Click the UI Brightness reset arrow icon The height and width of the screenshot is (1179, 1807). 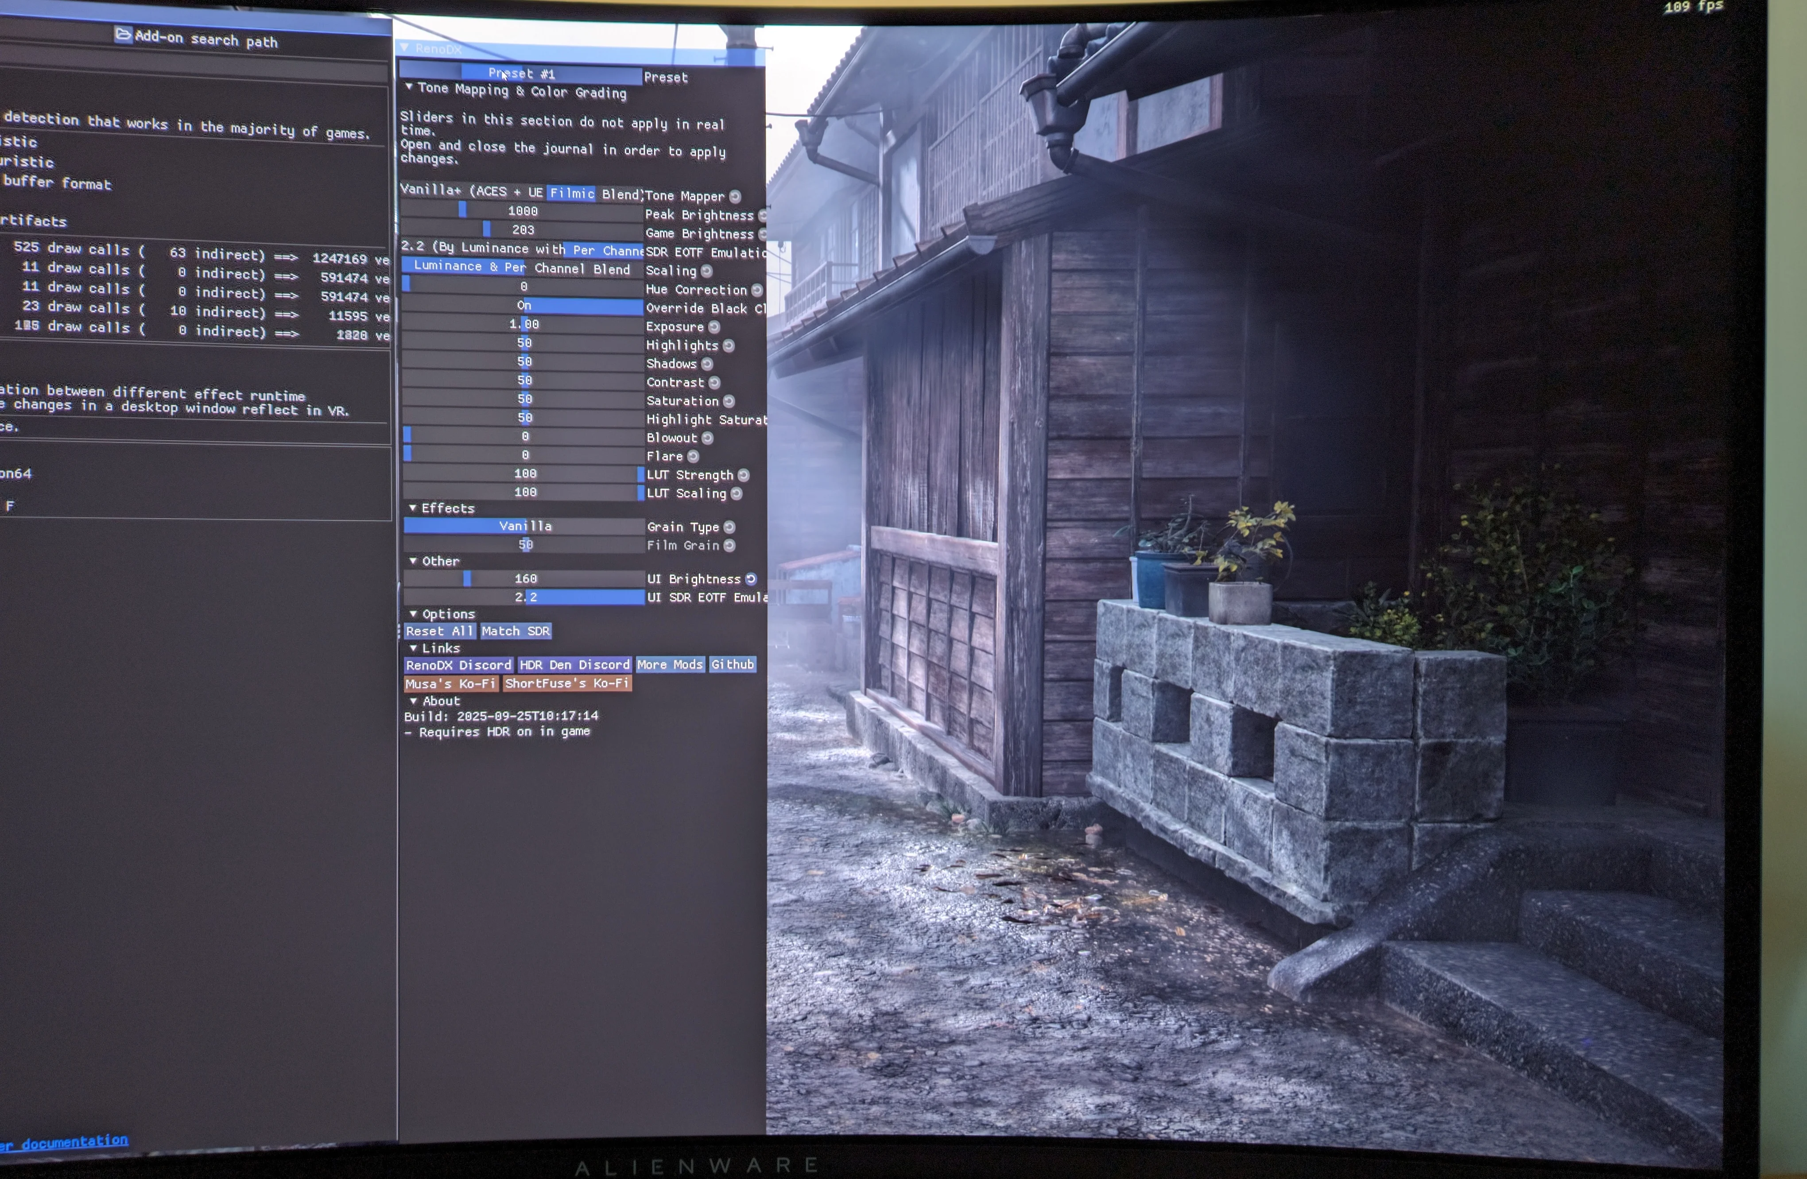751,579
